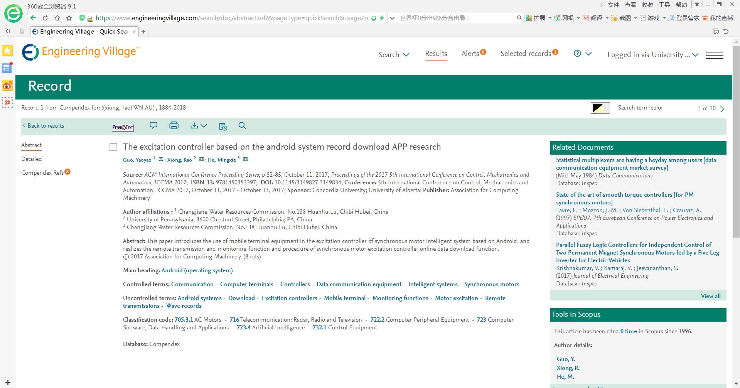Screen dimensions: 740x388
Task: Select the record title checkbox
Action: (113, 147)
